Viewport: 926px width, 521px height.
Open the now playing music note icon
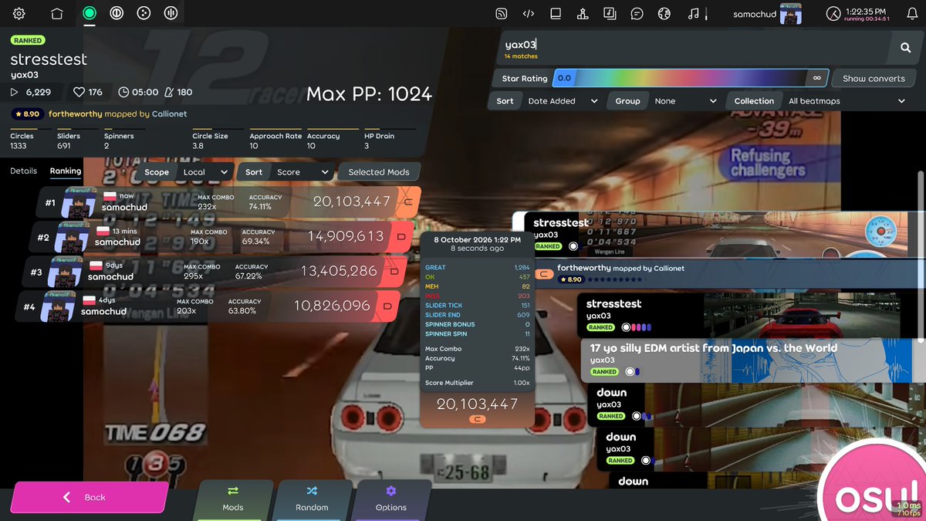tap(693, 14)
